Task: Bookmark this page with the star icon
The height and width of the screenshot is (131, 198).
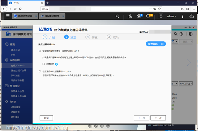Action: click(x=159, y=9)
